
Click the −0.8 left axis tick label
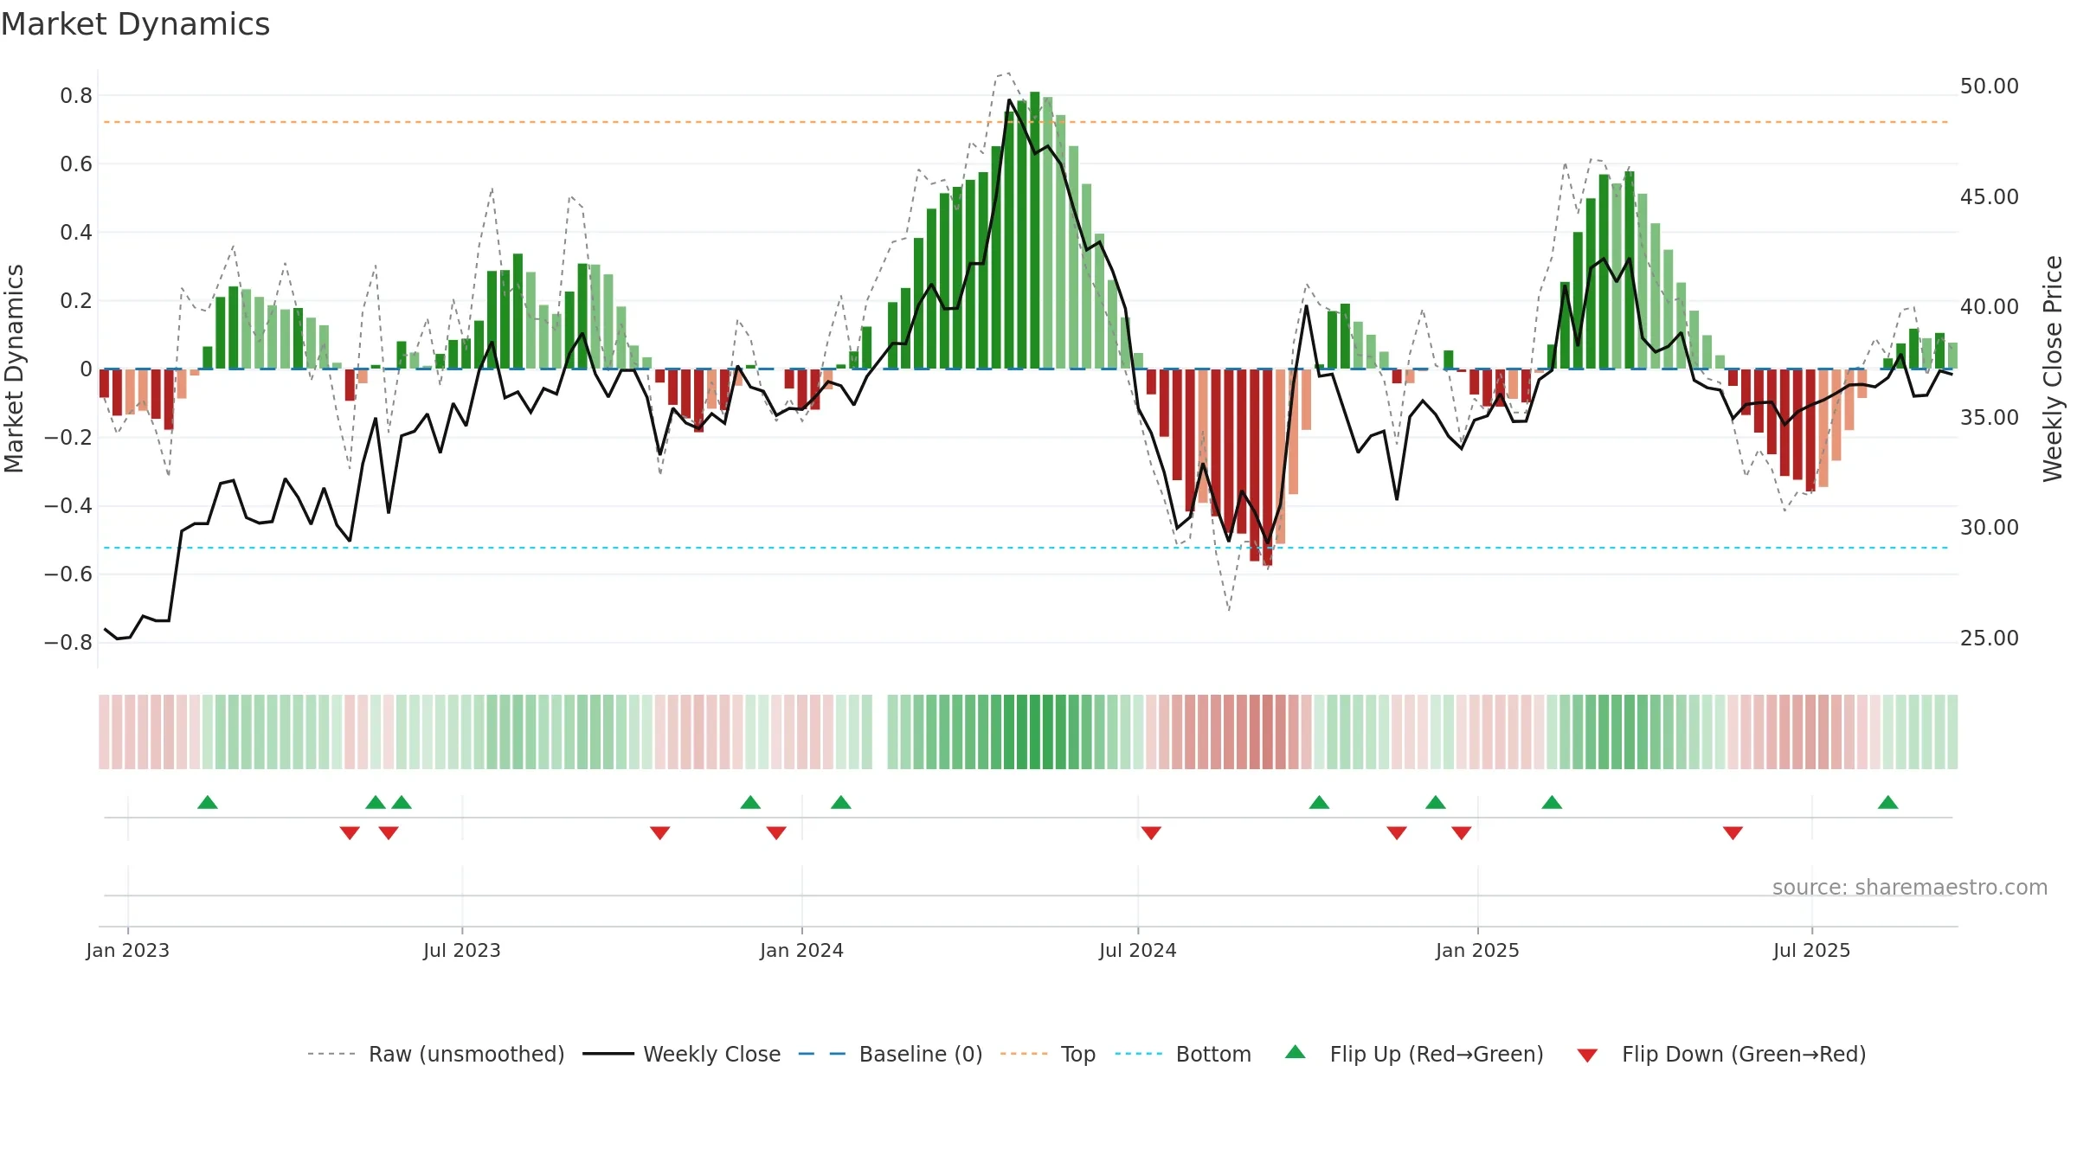(x=68, y=643)
